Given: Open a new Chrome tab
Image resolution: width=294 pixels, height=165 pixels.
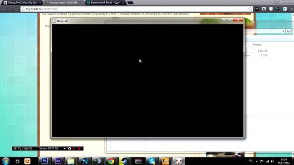Looking at the screenshot, I should click(x=130, y=3).
